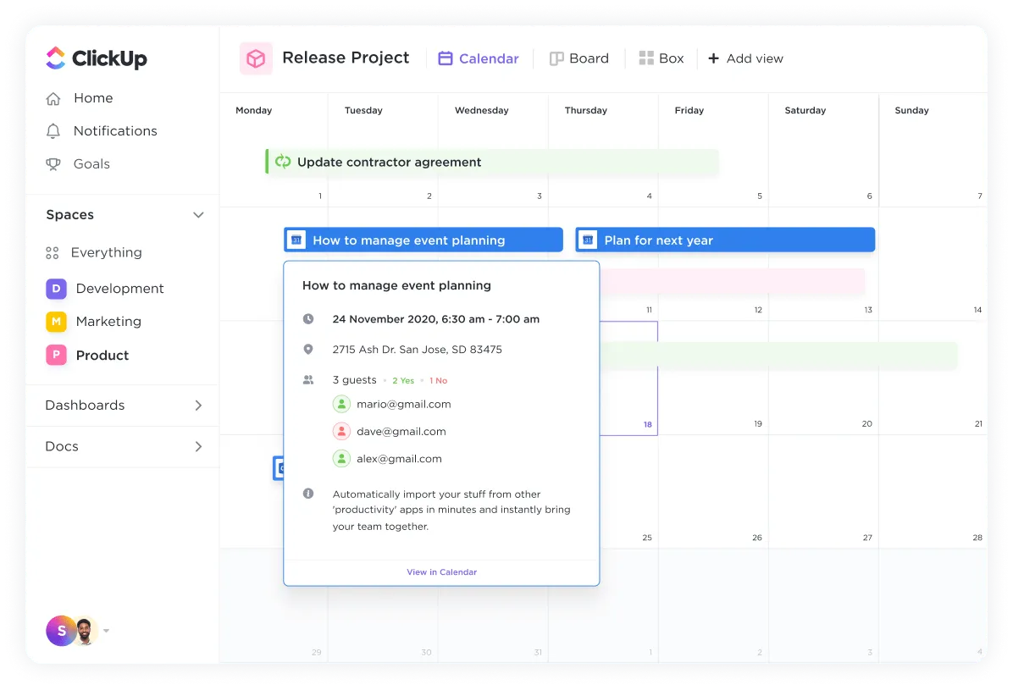This screenshot has width=1013, height=690.
Task: Switch to the Box view tab
Action: click(661, 58)
